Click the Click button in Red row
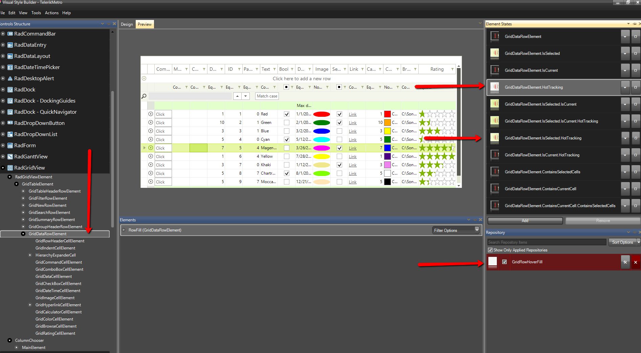Image resolution: width=641 pixels, height=353 pixels. coord(163,114)
